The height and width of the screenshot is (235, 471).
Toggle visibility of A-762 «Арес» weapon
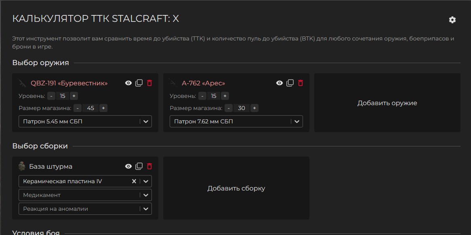click(x=280, y=83)
